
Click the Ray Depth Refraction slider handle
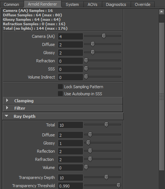[90, 159]
